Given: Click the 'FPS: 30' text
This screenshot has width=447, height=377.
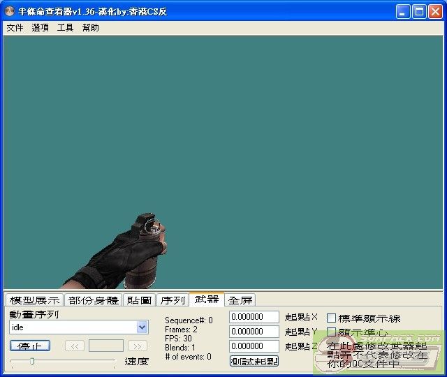Looking at the screenshot, I should (178, 339).
